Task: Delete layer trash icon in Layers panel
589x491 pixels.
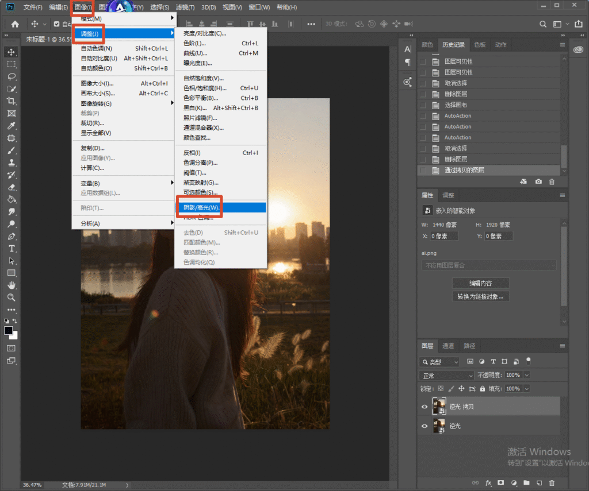Action: click(x=552, y=483)
